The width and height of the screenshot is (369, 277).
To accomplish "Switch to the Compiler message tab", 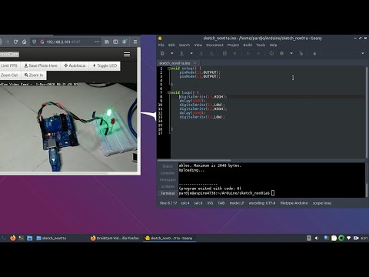I will pos(168,173).
